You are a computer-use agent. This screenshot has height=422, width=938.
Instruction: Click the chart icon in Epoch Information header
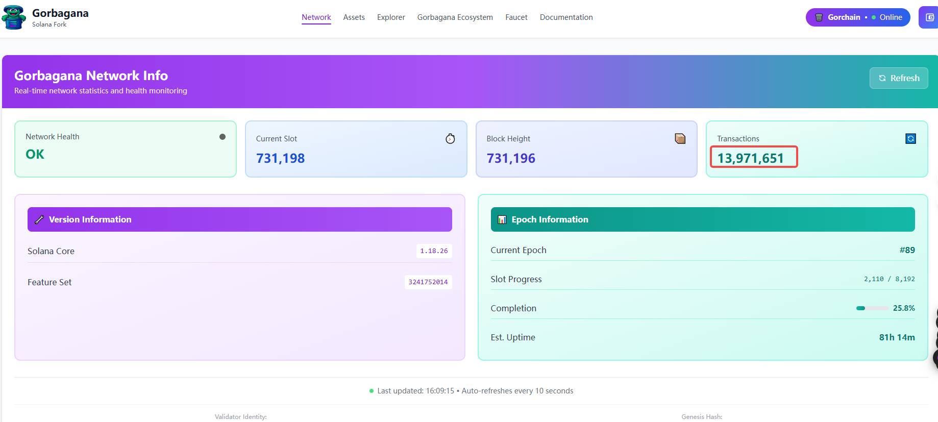point(502,219)
